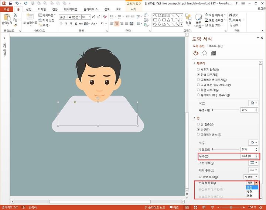Switch to the 삽입 (Insert) ribbon tab
The width and height of the screenshot is (266, 210).
[x=29, y=9]
